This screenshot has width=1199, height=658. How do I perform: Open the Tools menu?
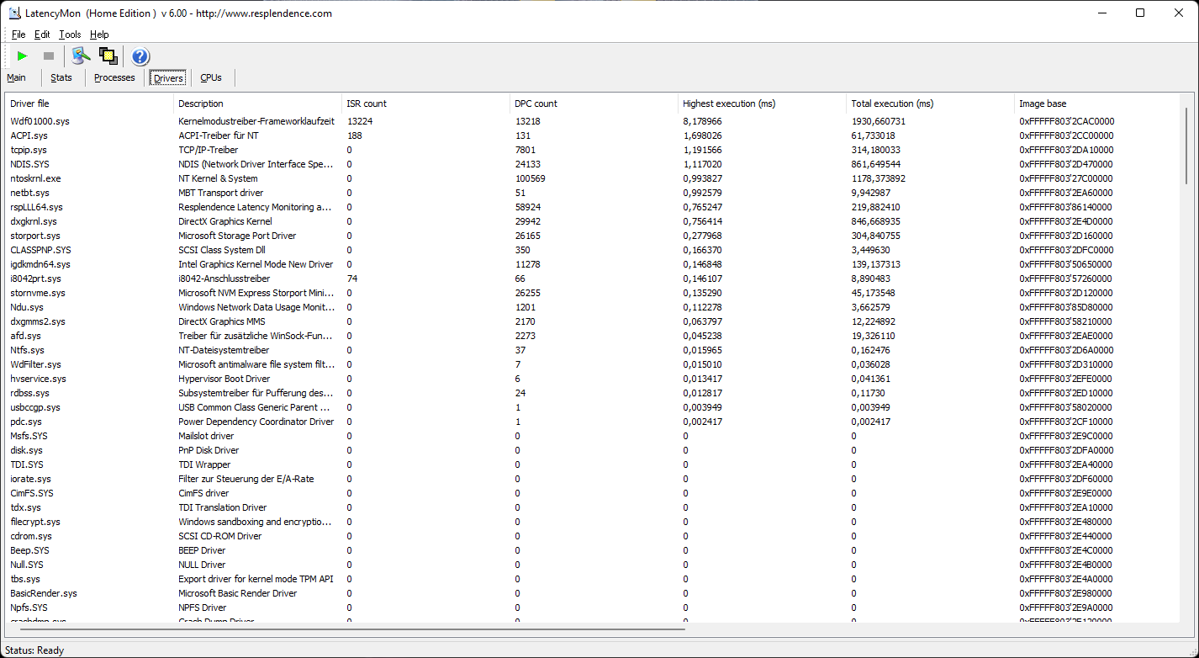(70, 34)
